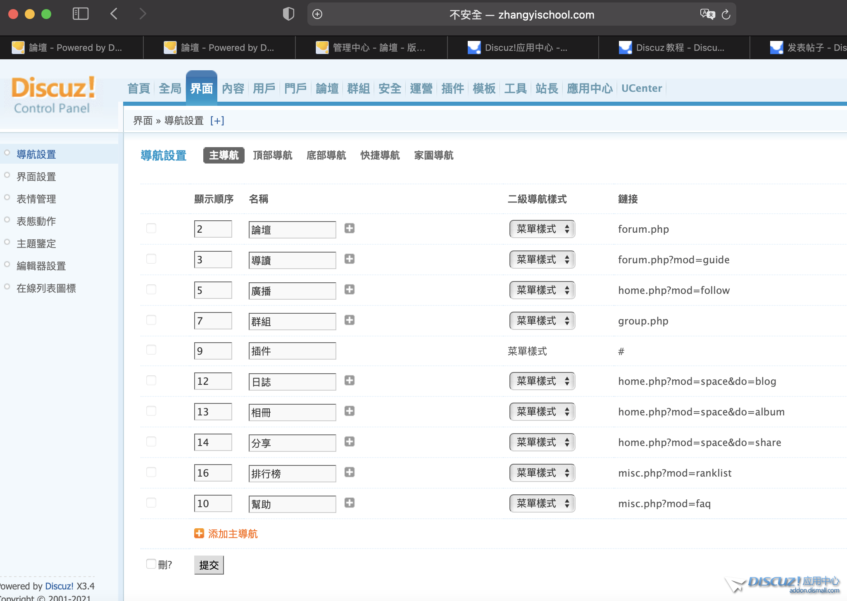Click plus icon next to 導讀 name field
This screenshot has height=601, width=847.
point(350,259)
